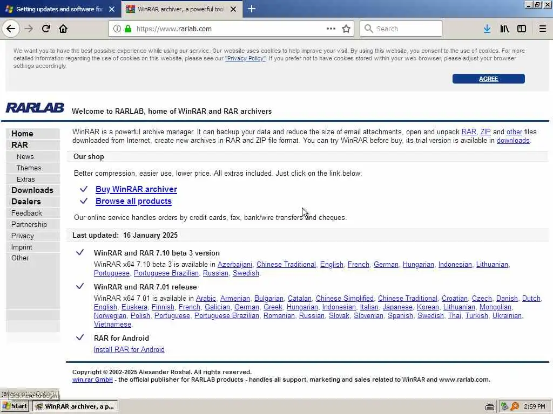Click the URL address bar
Image resolution: width=553 pixels, height=414 pixels.
pyautogui.click(x=230, y=29)
